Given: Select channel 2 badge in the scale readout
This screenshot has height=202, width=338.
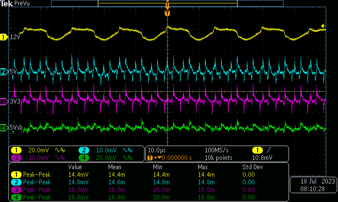Looking at the screenshot, I should click(84, 150).
